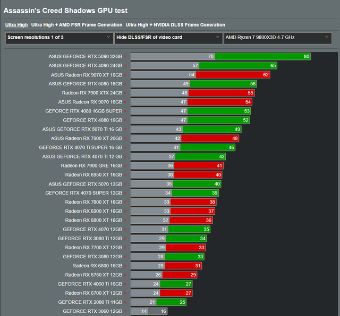Click X next to ASUS GEFORCE RTX 5070 12GB
Screen dimensions: 340x316
[125, 184]
